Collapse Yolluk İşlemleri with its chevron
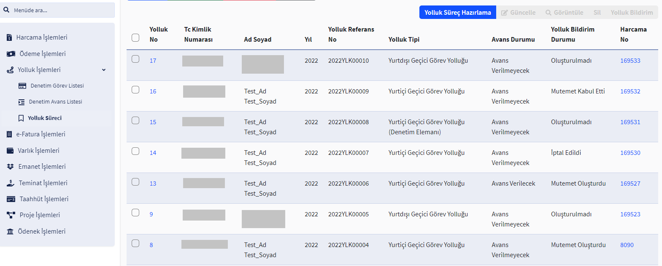662x266 pixels. [x=104, y=70]
